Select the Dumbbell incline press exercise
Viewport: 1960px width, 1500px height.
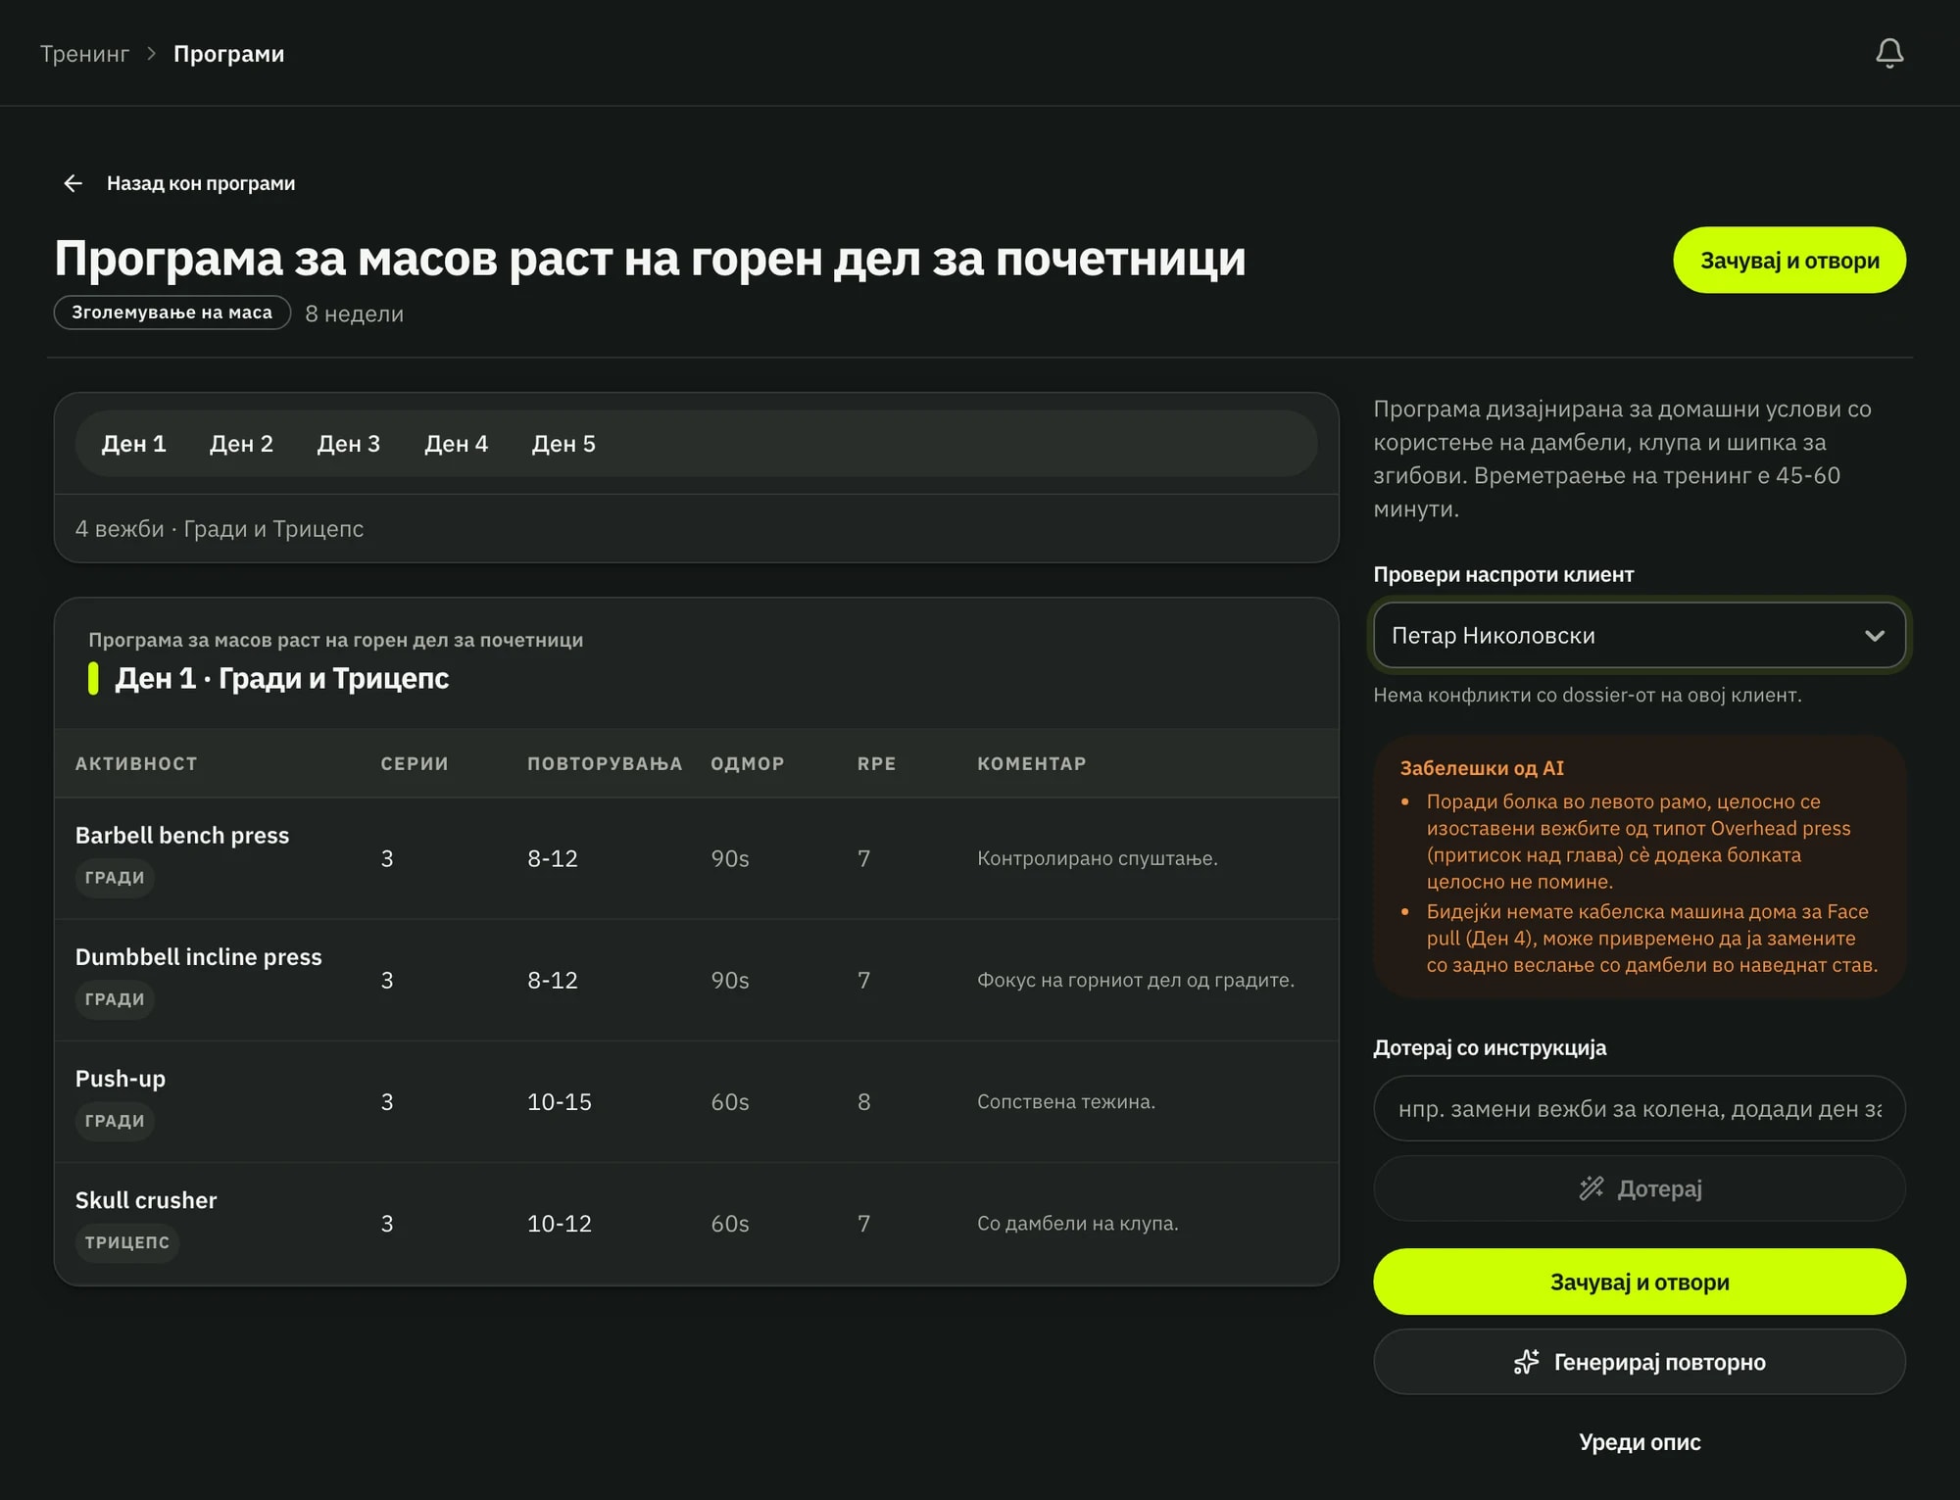point(199,957)
